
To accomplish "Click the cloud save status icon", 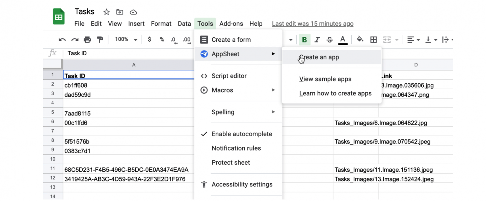I will point(133,11).
